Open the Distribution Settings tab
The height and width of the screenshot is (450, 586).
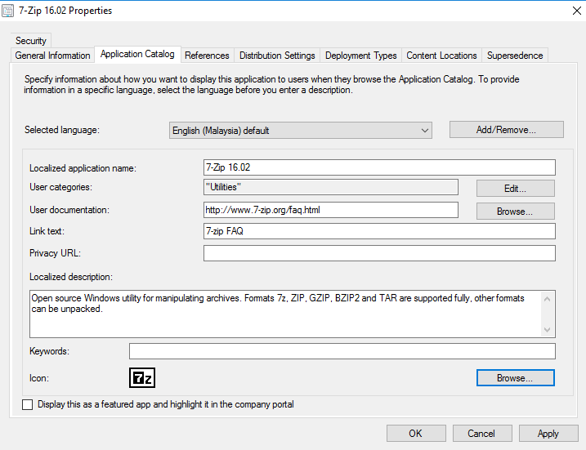[x=277, y=56]
